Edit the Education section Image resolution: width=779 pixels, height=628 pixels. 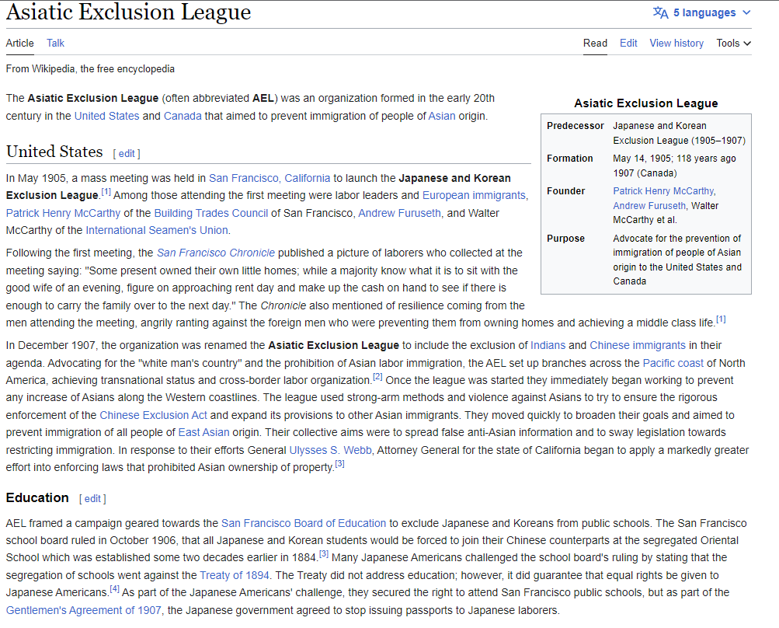(x=92, y=499)
